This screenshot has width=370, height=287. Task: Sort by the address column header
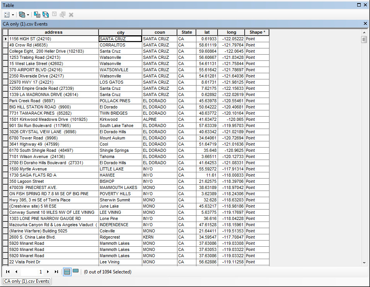click(x=53, y=33)
